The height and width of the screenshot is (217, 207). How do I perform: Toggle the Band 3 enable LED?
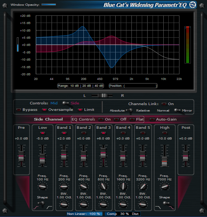click(x=103, y=133)
